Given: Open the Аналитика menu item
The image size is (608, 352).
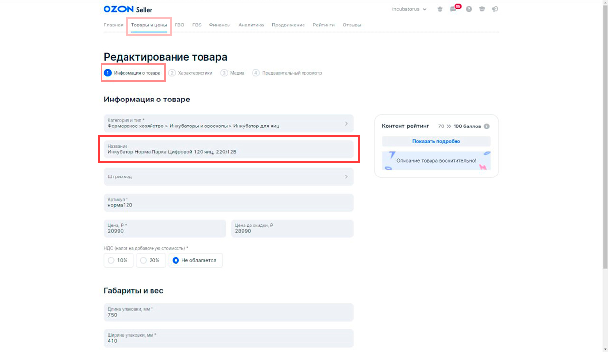Looking at the screenshot, I should (x=251, y=25).
